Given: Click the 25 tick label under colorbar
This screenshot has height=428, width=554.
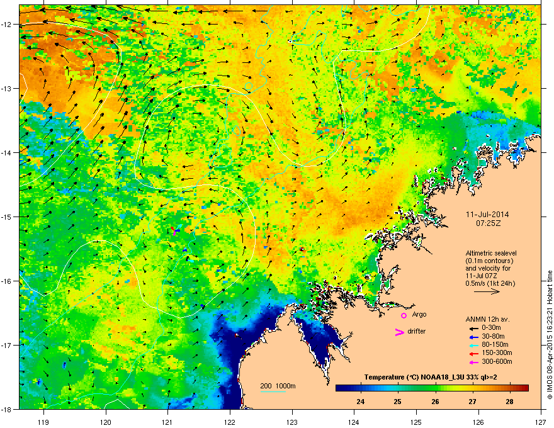Looking at the screenshot, I should pyautogui.click(x=398, y=402).
